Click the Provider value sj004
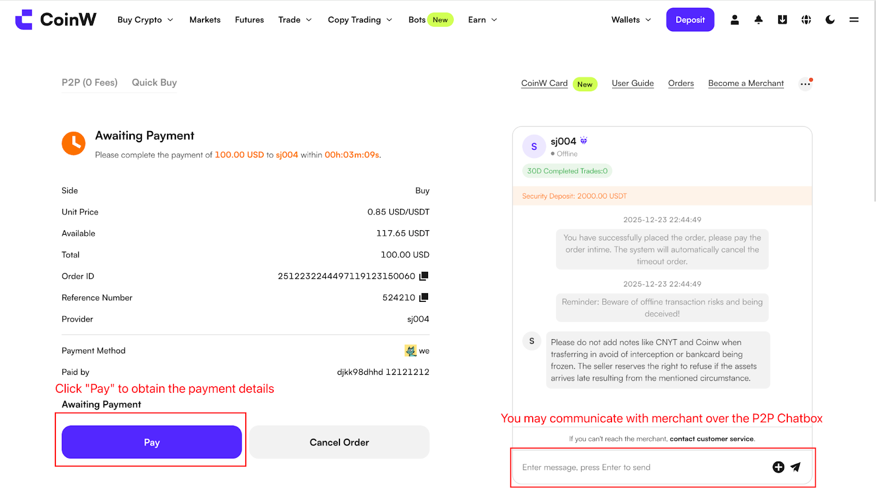 tap(418, 319)
